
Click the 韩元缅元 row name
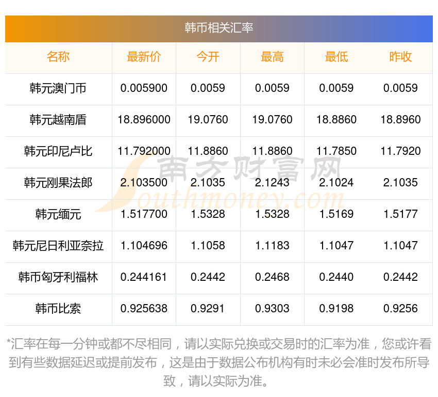coord(58,214)
